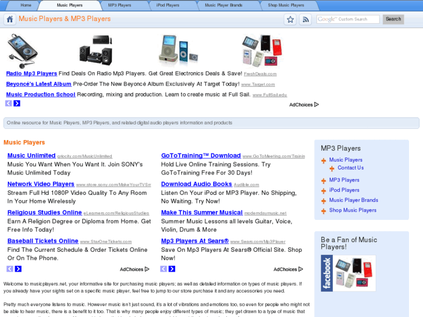Open Religious Studies Online ad link

pyautogui.click(x=45, y=212)
